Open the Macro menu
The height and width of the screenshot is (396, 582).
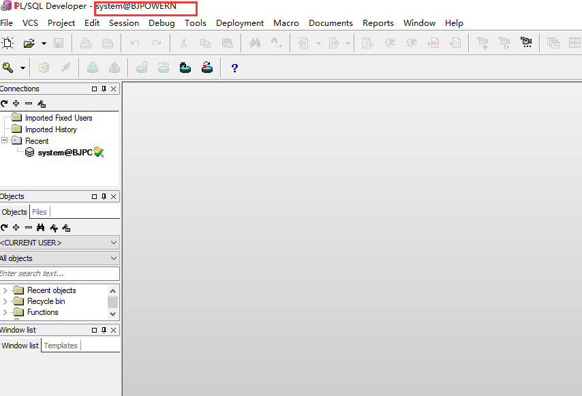pos(286,23)
